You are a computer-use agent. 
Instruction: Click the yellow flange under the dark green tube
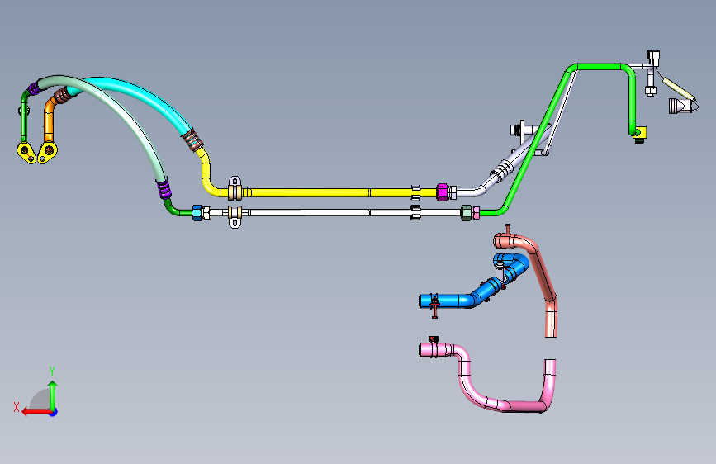coord(26,152)
